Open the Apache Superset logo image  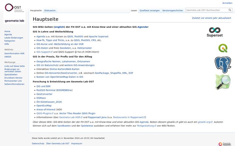(215, 32)
